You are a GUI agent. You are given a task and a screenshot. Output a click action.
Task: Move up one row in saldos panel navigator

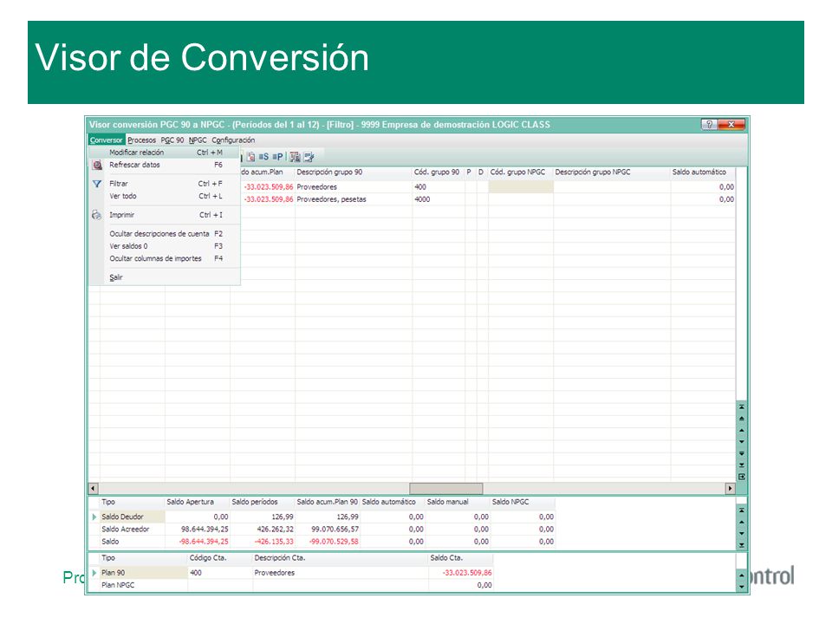742,522
